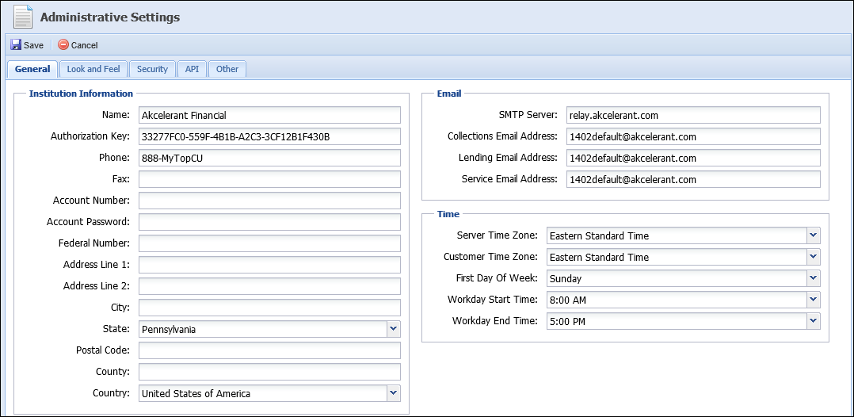
Task: Open the Server Time Zone dropdown arrow
Action: (814, 235)
